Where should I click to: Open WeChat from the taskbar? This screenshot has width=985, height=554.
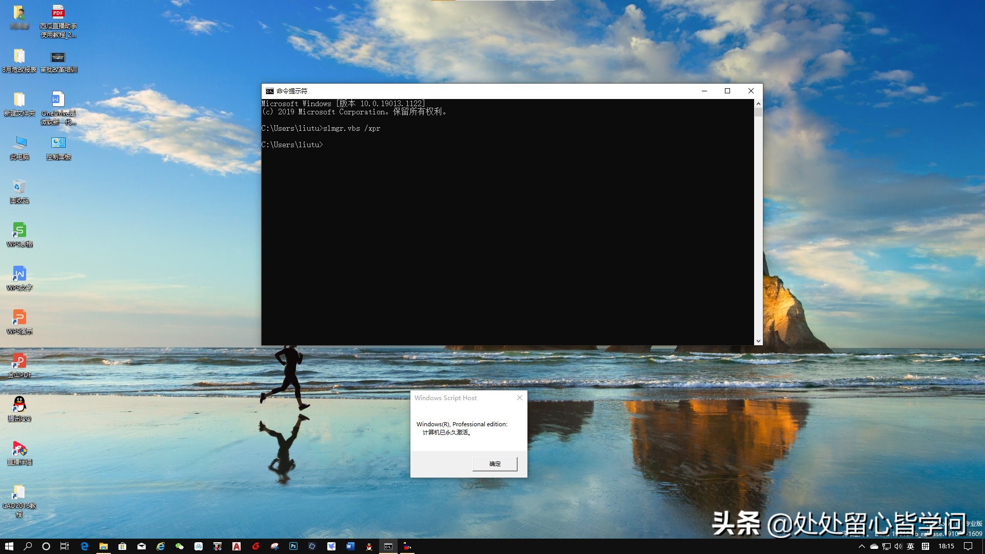[179, 546]
